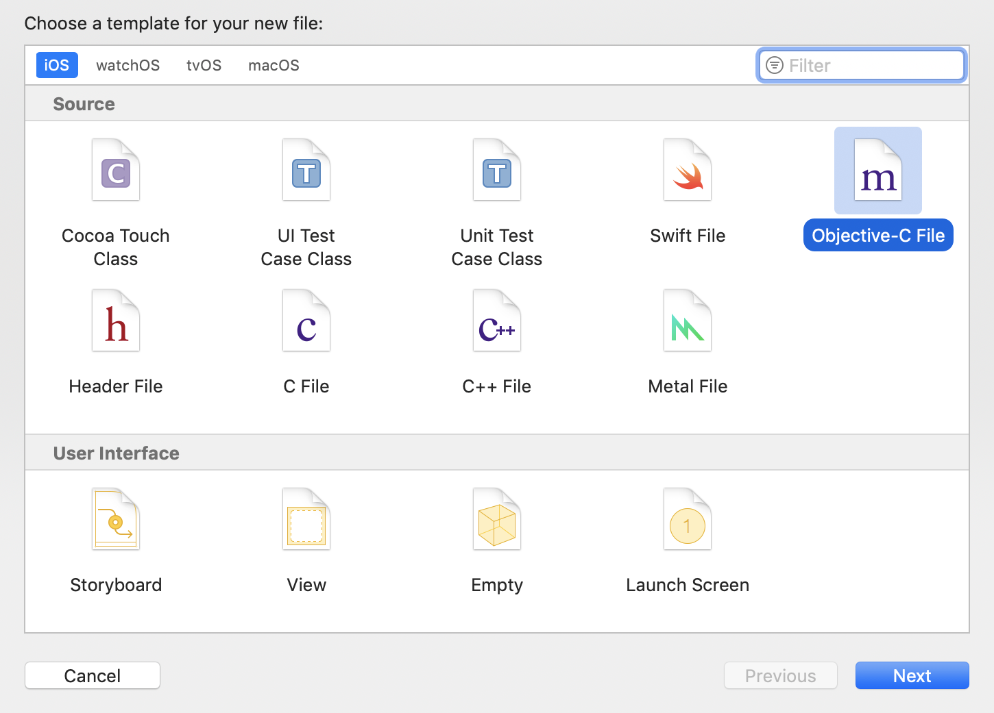The height and width of the screenshot is (713, 994).
Task: Choose the Storyboard template icon
Action: (x=116, y=519)
